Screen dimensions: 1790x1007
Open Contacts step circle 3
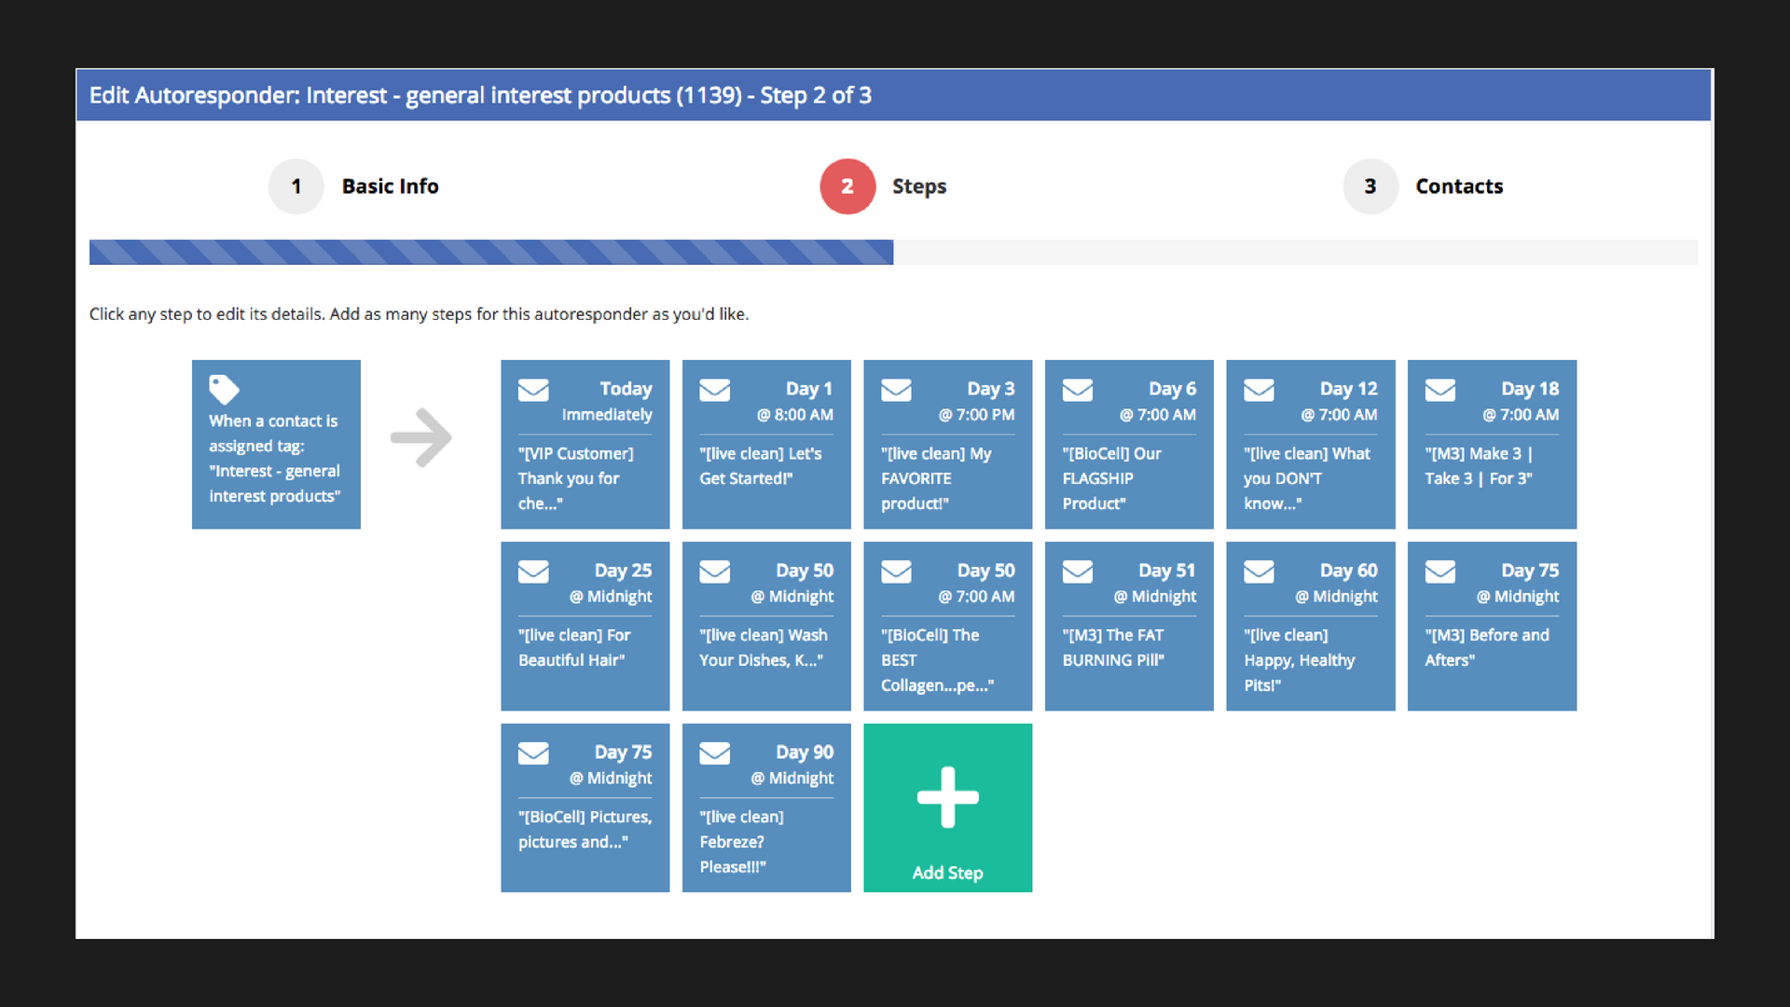(x=1370, y=186)
